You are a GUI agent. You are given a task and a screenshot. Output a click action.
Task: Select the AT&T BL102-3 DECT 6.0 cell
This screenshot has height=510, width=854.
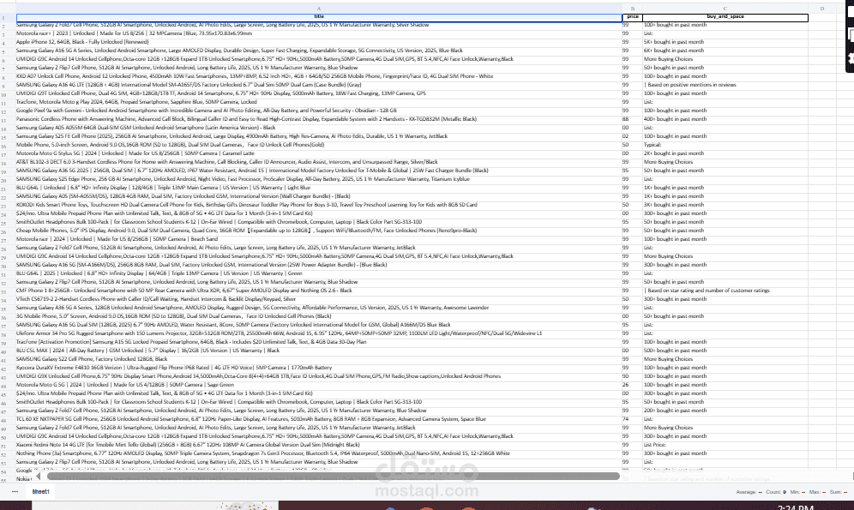pos(319,162)
